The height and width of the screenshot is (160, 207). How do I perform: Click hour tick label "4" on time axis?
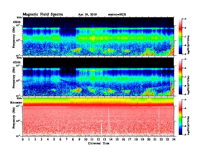point(48,139)
